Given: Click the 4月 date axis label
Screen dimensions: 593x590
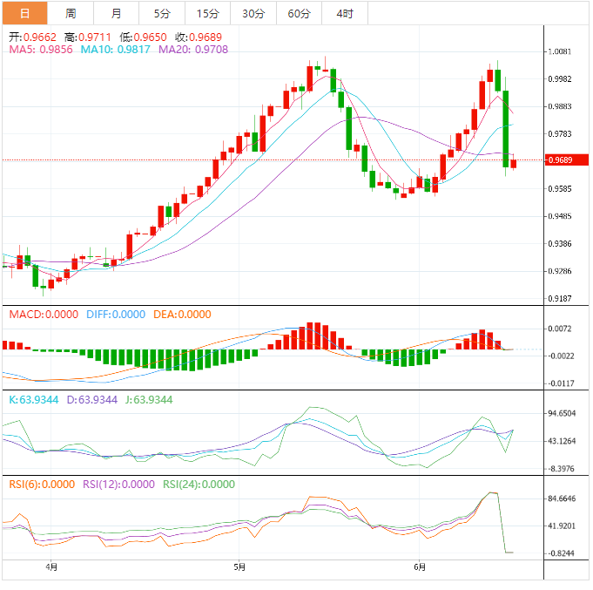Looking at the screenshot, I should (x=51, y=567).
